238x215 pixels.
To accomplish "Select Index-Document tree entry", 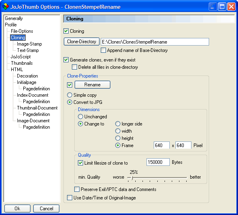I will click(33, 95).
